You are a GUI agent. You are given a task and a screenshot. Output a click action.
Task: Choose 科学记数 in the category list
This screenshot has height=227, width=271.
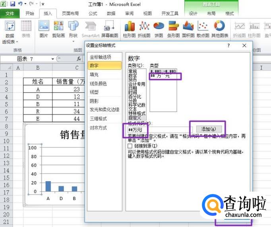click(x=137, y=105)
